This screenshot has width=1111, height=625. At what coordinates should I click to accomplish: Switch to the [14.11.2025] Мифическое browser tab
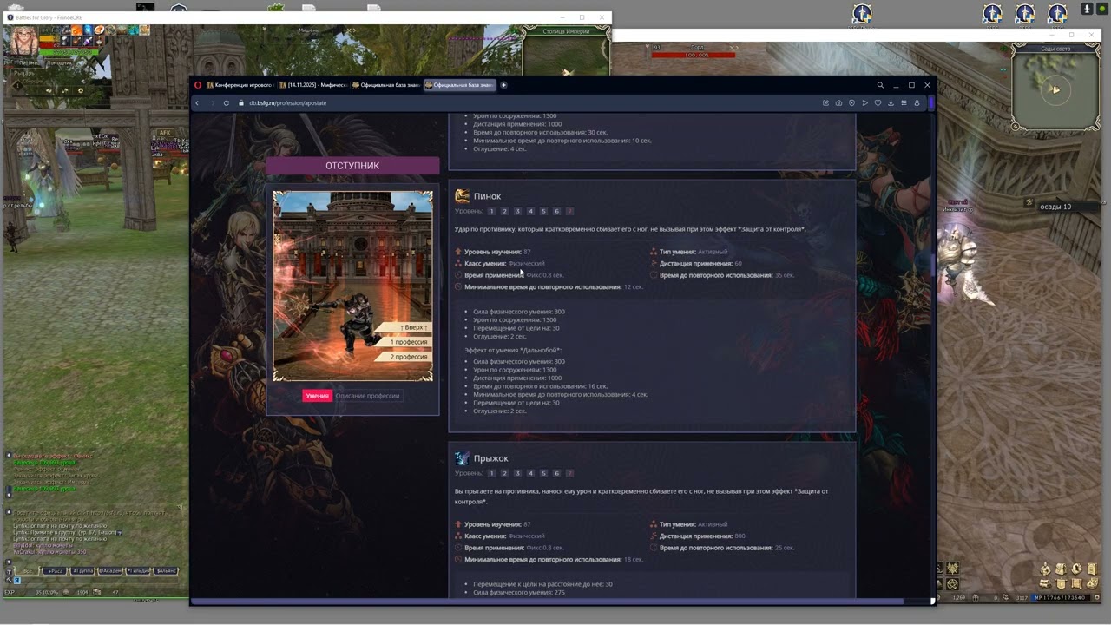(x=313, y=85)
